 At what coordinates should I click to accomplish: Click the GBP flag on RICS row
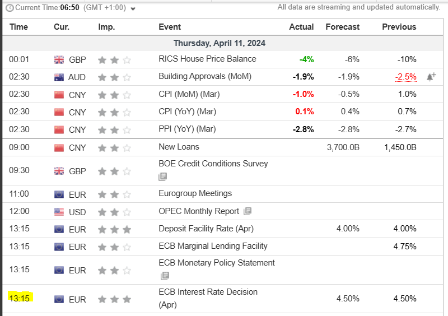59,59
